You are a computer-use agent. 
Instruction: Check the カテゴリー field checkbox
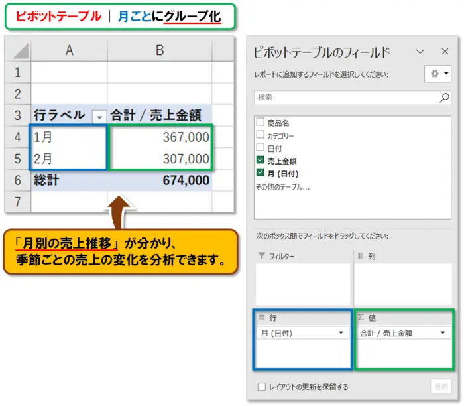click(260, 135)
